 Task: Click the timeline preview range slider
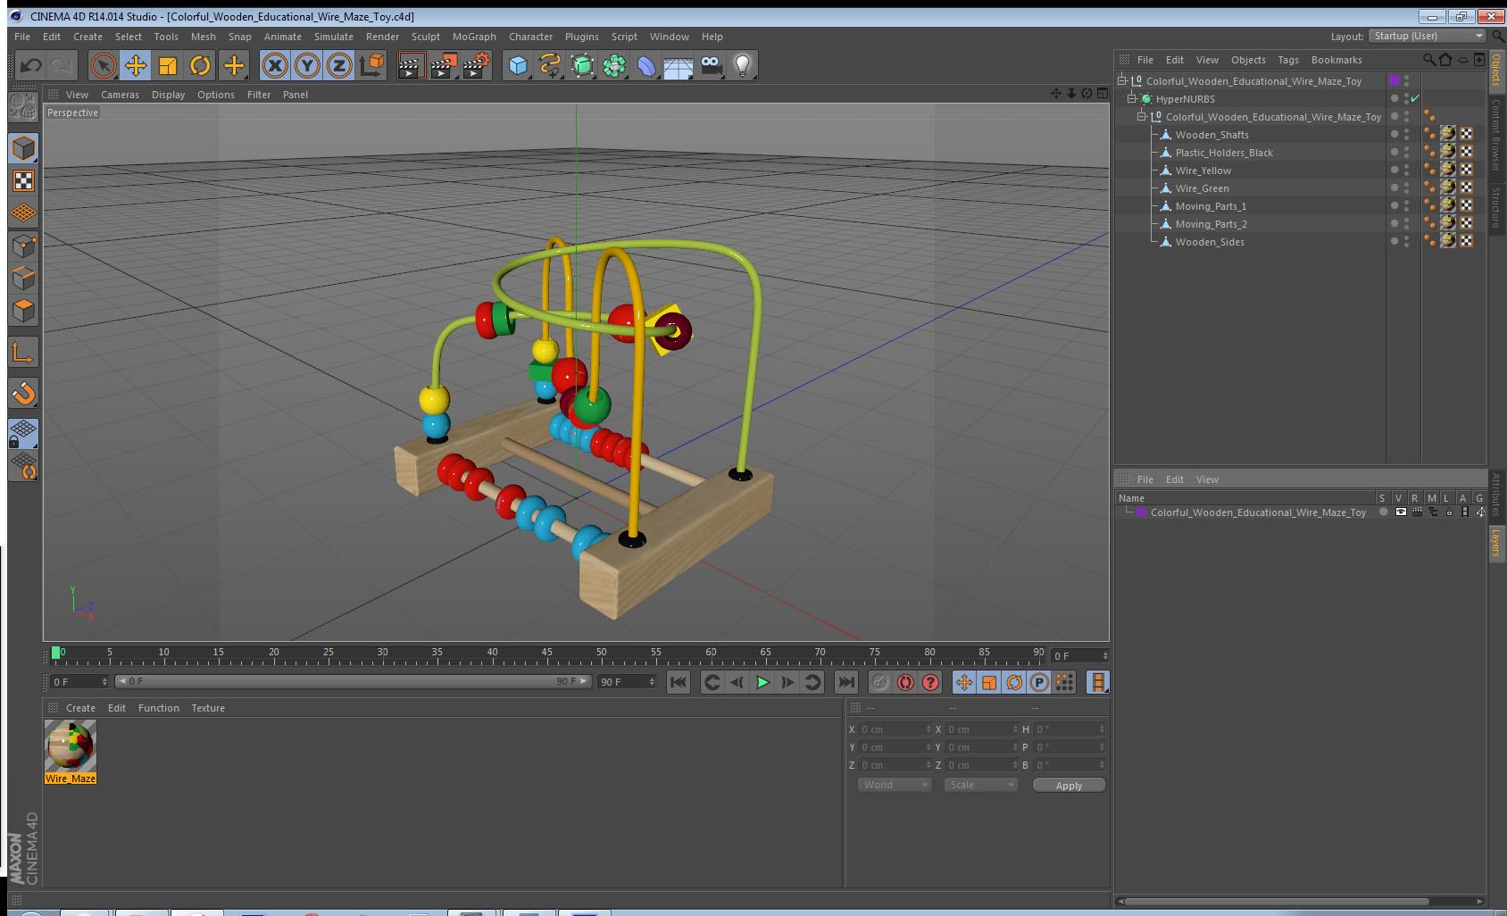pyautogui.click(x=353, y=681)
